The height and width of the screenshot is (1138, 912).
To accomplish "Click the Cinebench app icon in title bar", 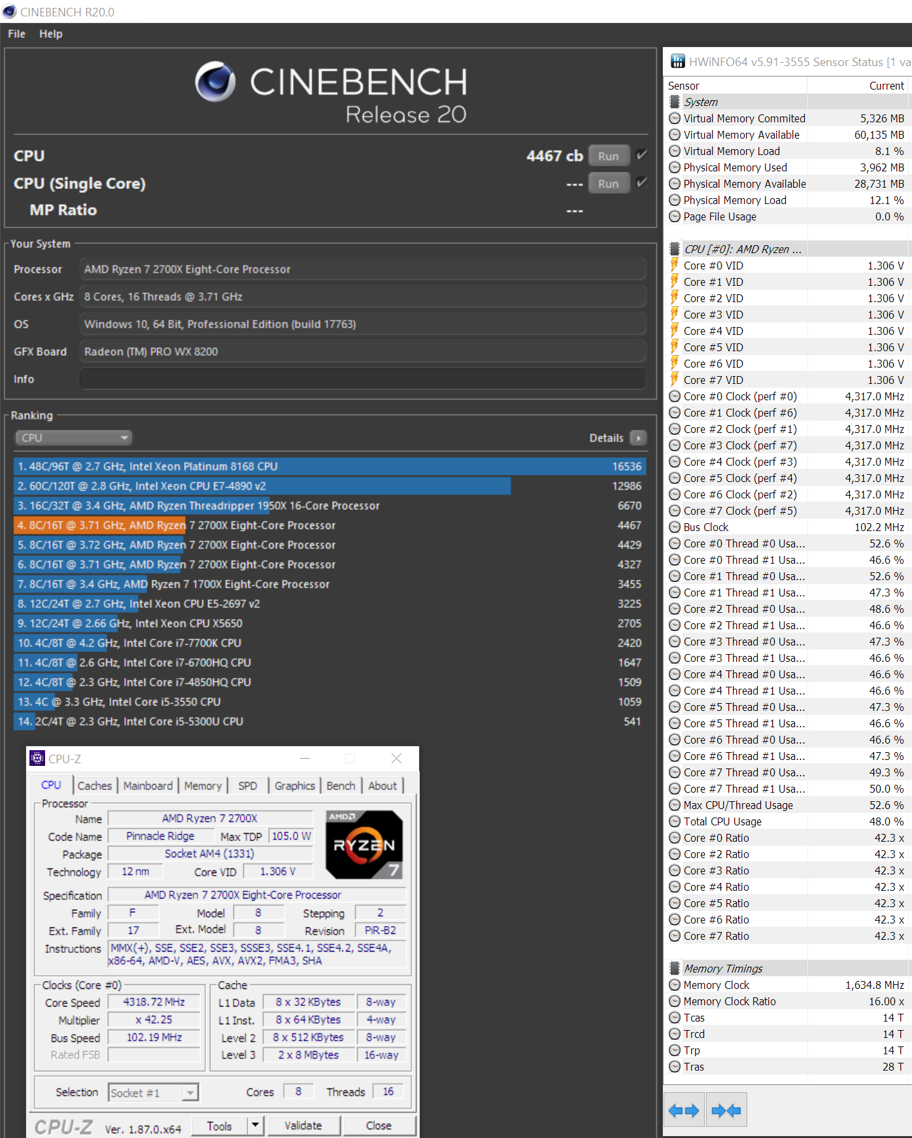I will pyautogui.click(x=10, y=12).
